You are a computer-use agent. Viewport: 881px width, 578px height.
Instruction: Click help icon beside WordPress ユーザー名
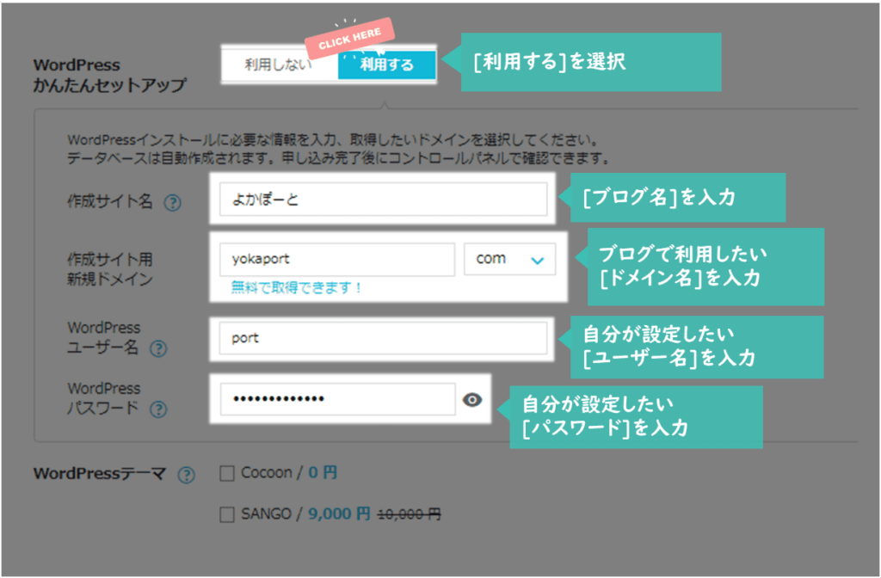pyautogui.click(x=158, y=349)
